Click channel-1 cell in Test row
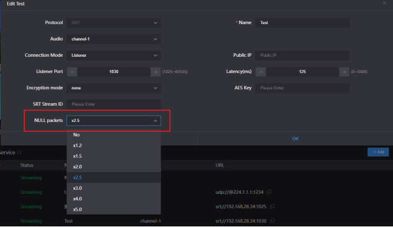Image resolution: width=393 pixels, height=227 pixels. [151, 221]
